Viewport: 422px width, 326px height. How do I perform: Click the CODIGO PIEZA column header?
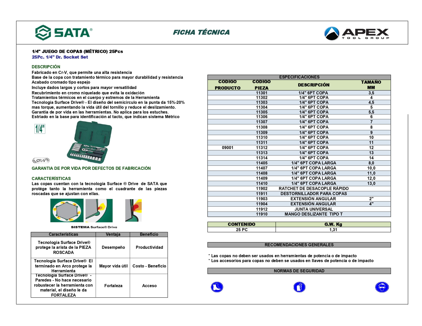pyautogui.click(x=261, y=85)
